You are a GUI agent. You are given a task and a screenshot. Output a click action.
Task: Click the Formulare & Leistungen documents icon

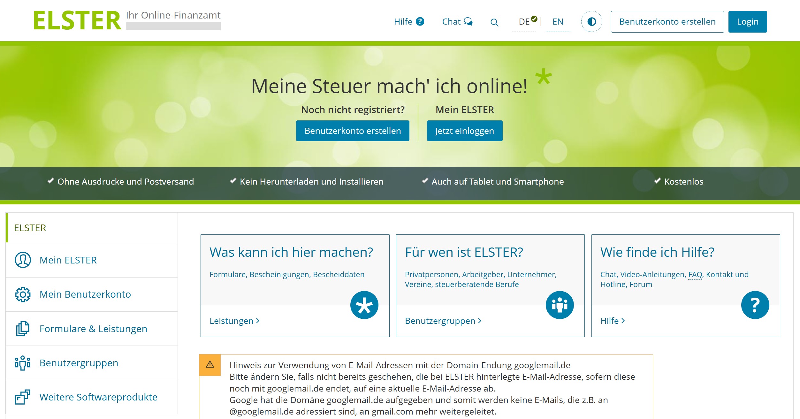click(x=23, y=329)
